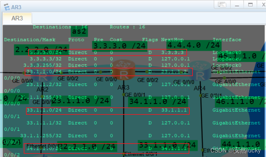Click the 33.1.1.255/32 destination entry
Screen dimensions: 266x157
[41, 136]
